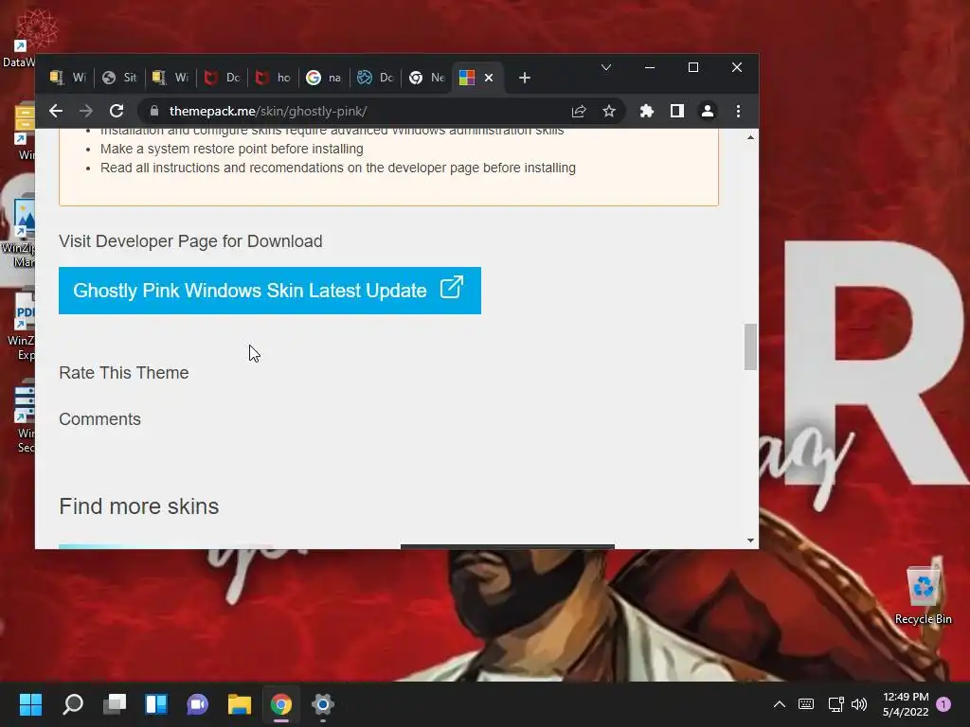Image resolution: width=970 pixels, height=727 pixels.
Task: Click the vertical scrollbar thumb
Action: point(750,346)
